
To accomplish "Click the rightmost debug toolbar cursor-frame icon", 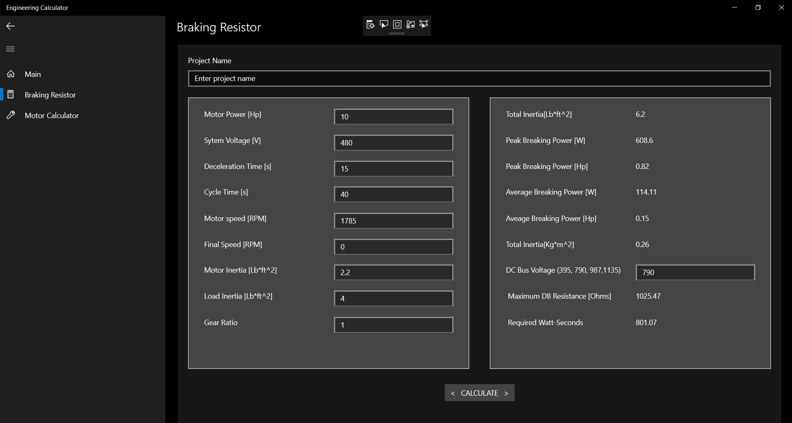I will click(x=424, y=24).
